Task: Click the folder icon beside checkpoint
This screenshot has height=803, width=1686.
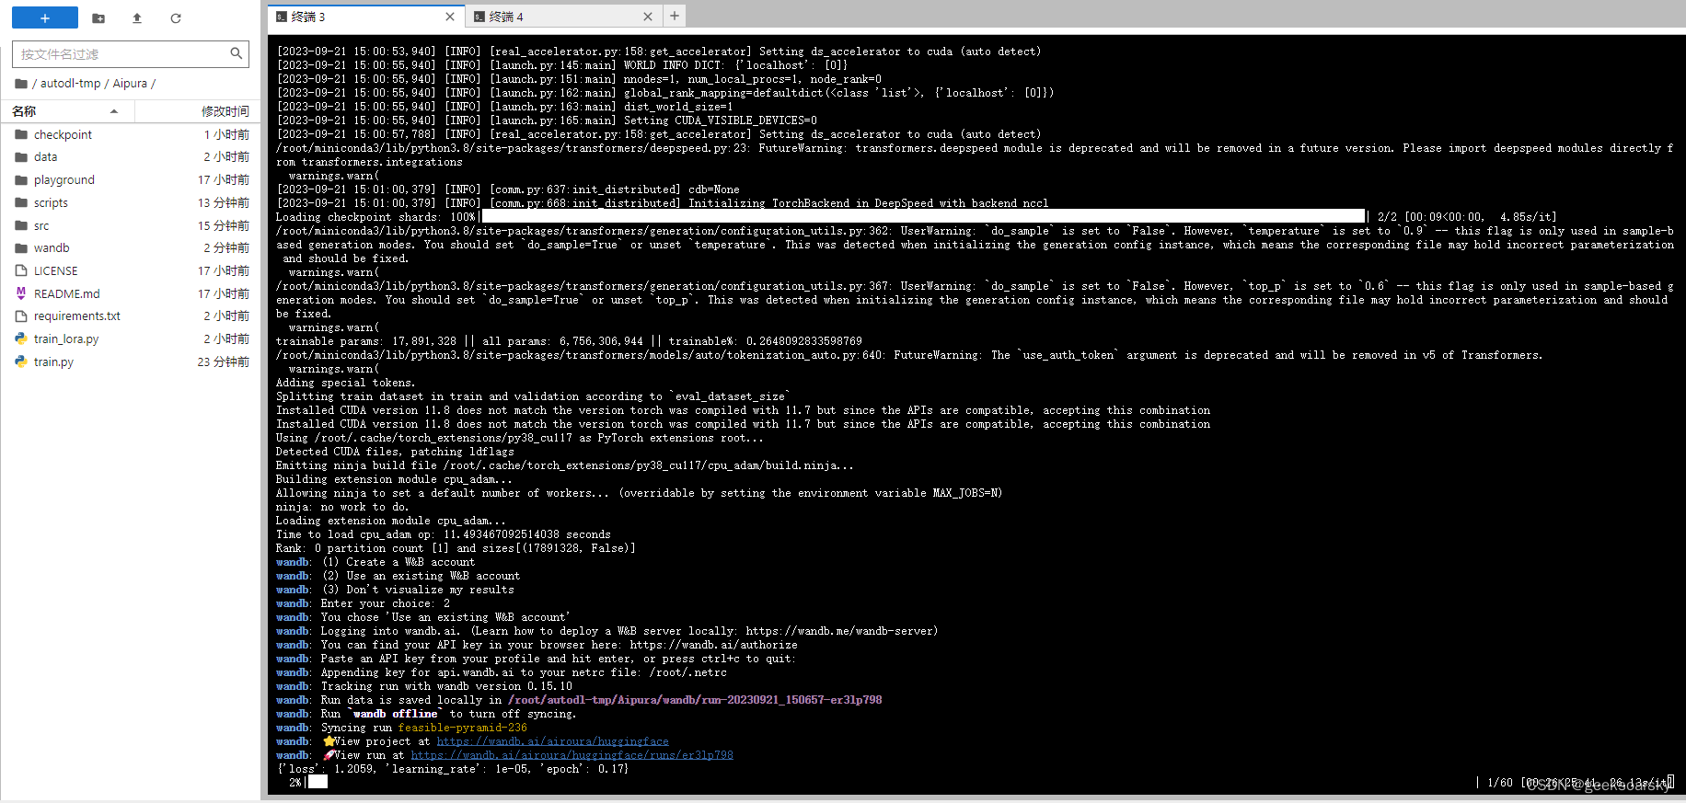Action: [21, 134]
